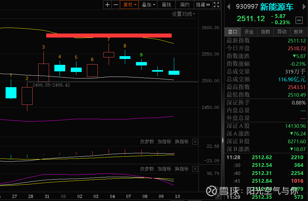Zoom in using the + icon

(x=107, y=5)
